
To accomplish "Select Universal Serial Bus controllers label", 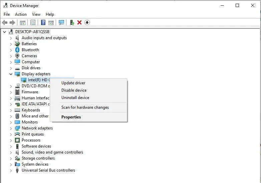I will pyautogui.click(x=48, y=170).
